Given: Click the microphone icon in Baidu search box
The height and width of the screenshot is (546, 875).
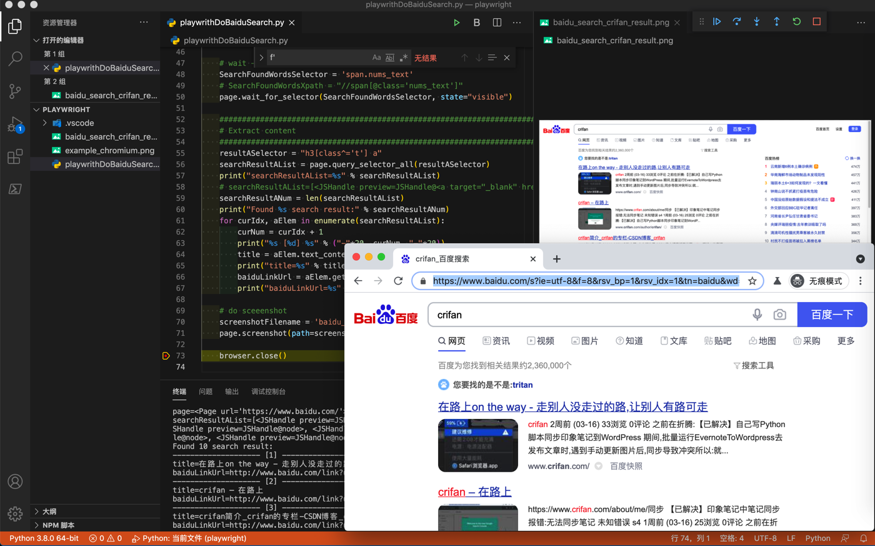Looking at the screenshot, I should point(757,315).
